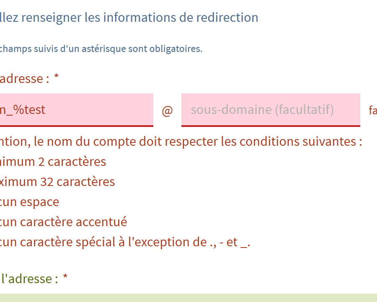This screenshot has height=302, width=377.
Task: Click the green 'l'adresse :' label
Action: 28,279
